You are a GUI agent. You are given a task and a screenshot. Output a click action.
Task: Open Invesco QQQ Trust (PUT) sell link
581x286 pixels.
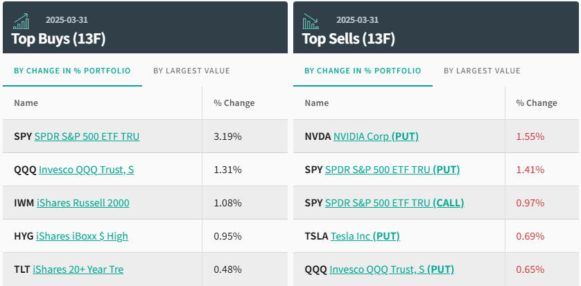point(392,269)
